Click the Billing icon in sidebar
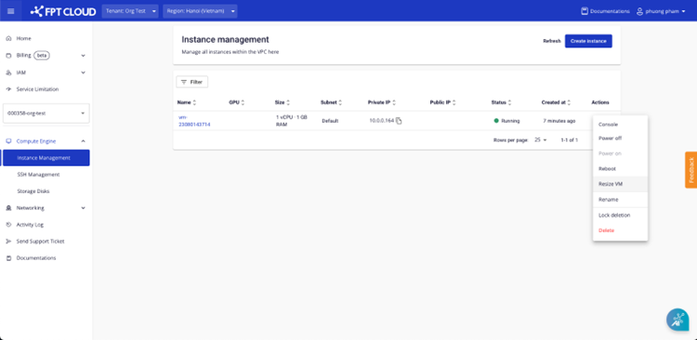697x340 pixels. (x=8, y=56)
